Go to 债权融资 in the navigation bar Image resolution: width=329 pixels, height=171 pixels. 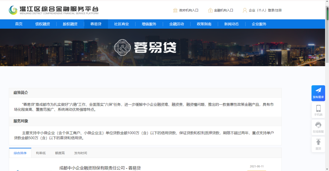coord(43,24)
